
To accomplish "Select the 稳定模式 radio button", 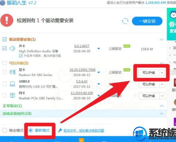I will pyautogui.click(x=5, y=130).
